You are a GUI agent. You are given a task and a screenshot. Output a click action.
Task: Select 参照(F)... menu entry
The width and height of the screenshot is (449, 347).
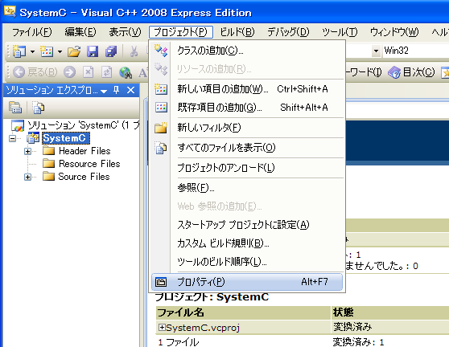tap(247, 188)
